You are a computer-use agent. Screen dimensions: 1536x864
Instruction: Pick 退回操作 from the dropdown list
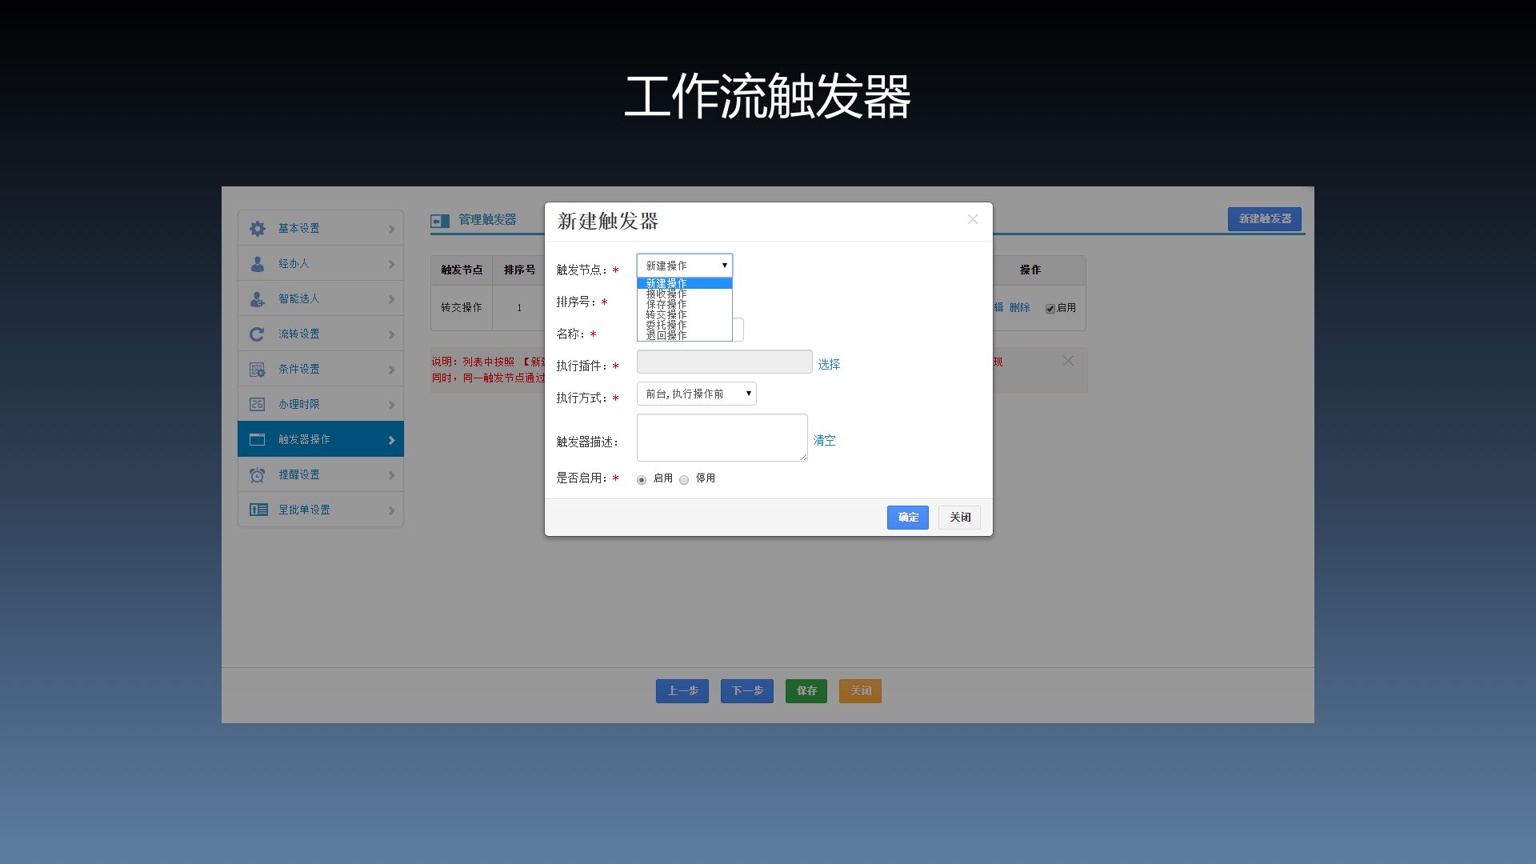pyautogui.click(x=685, y=335)
